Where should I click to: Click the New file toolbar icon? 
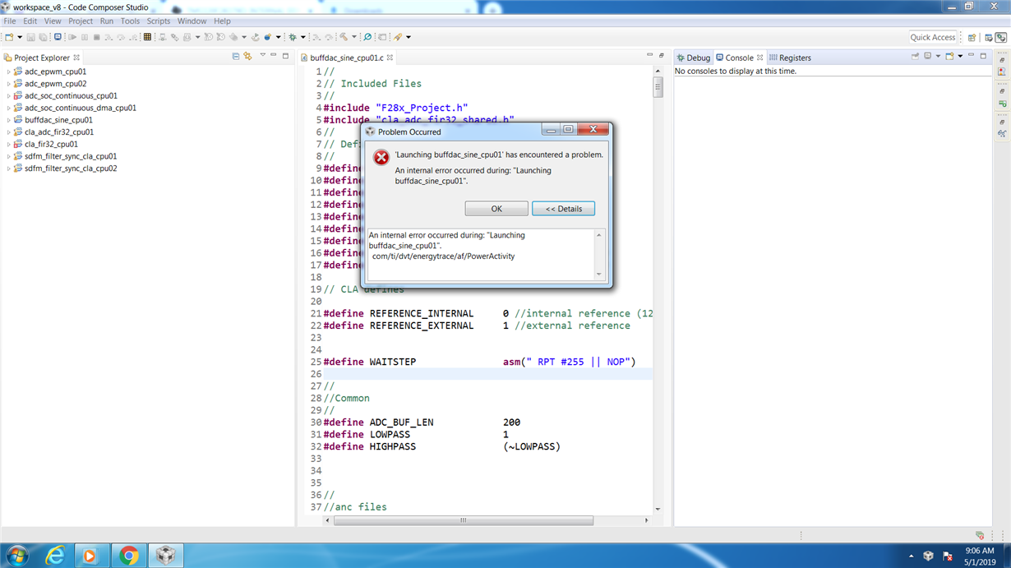pos(9,37)
